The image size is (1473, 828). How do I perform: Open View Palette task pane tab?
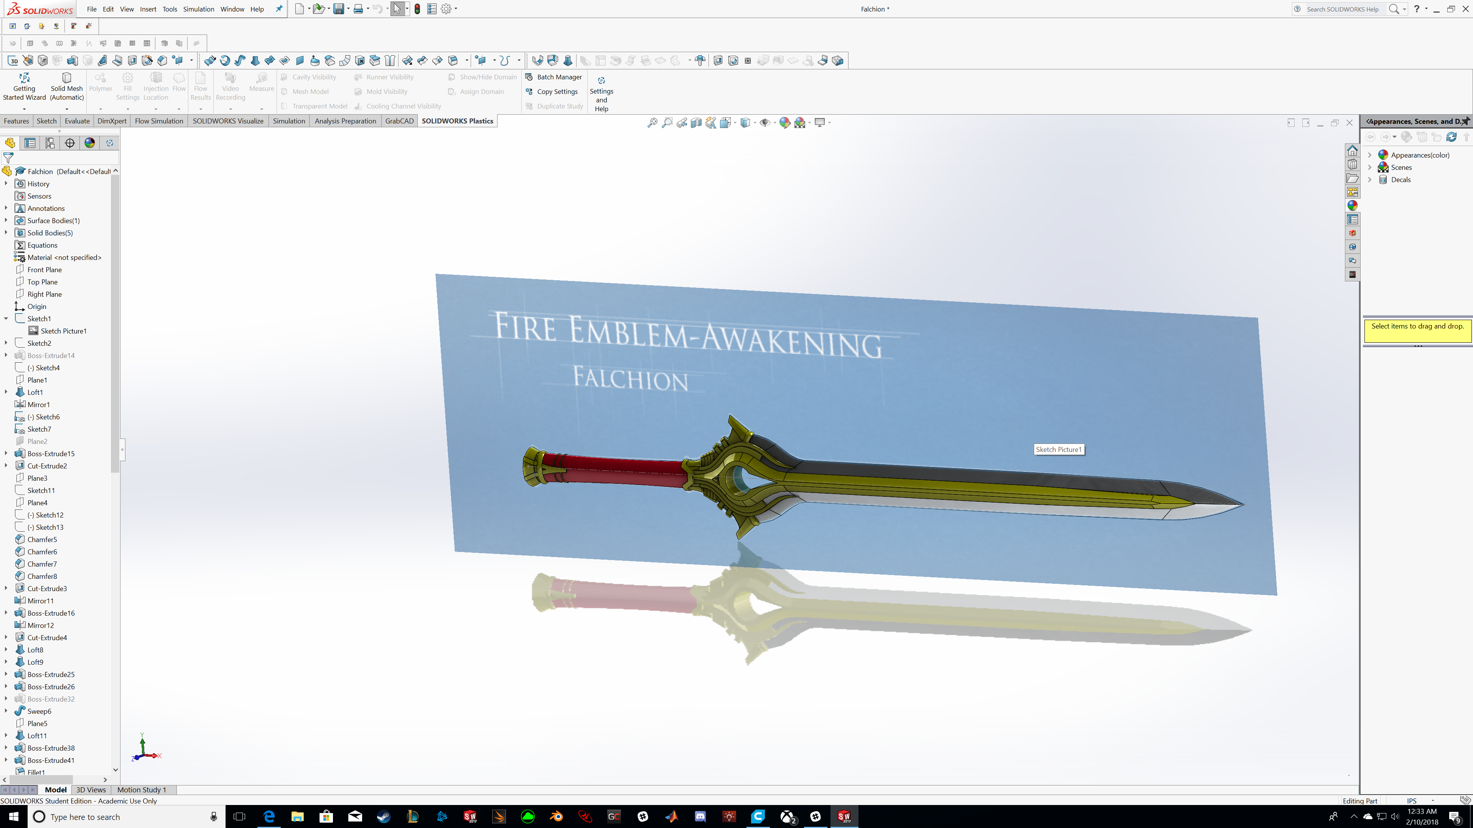(1352, 191)
